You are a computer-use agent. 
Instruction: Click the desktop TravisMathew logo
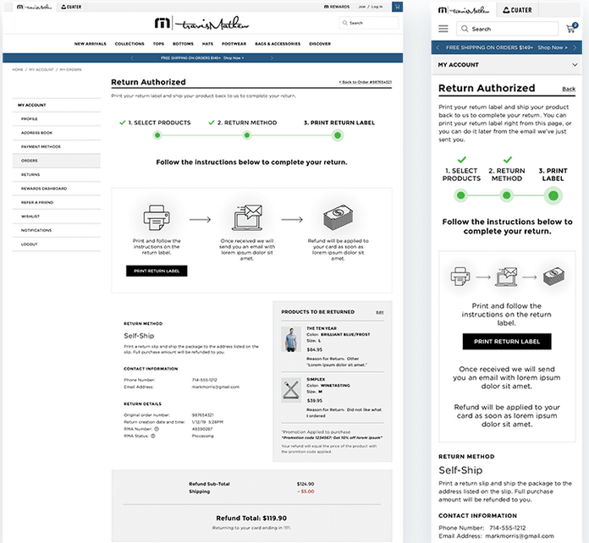click(x=201, y=24)
